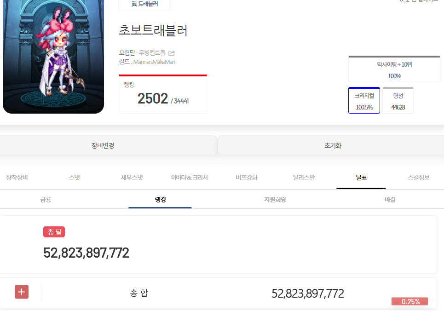This screenshot has height=311, width=444.
Task: Select the 버프강화 tab
Action: coord(247,178)
